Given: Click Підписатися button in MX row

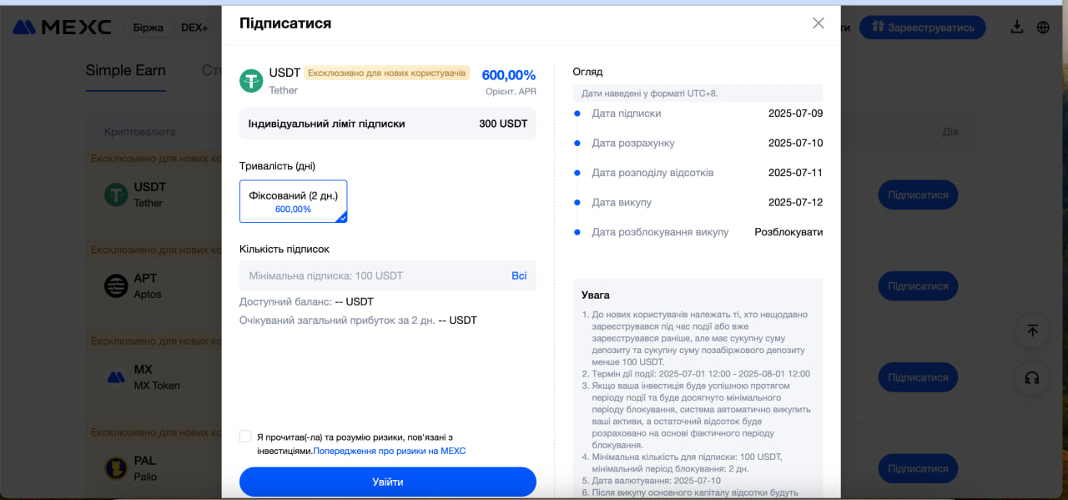Looking at the screenshot, I should coord(918,377).
